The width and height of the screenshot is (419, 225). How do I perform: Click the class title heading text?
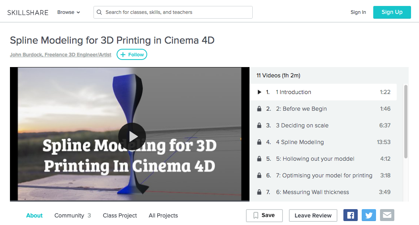click(x=112, y=40)
